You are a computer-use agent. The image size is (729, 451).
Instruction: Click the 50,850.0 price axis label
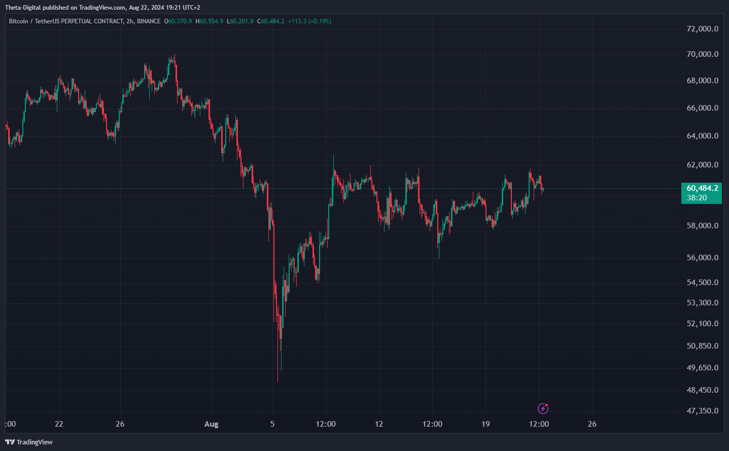[702, 346]
